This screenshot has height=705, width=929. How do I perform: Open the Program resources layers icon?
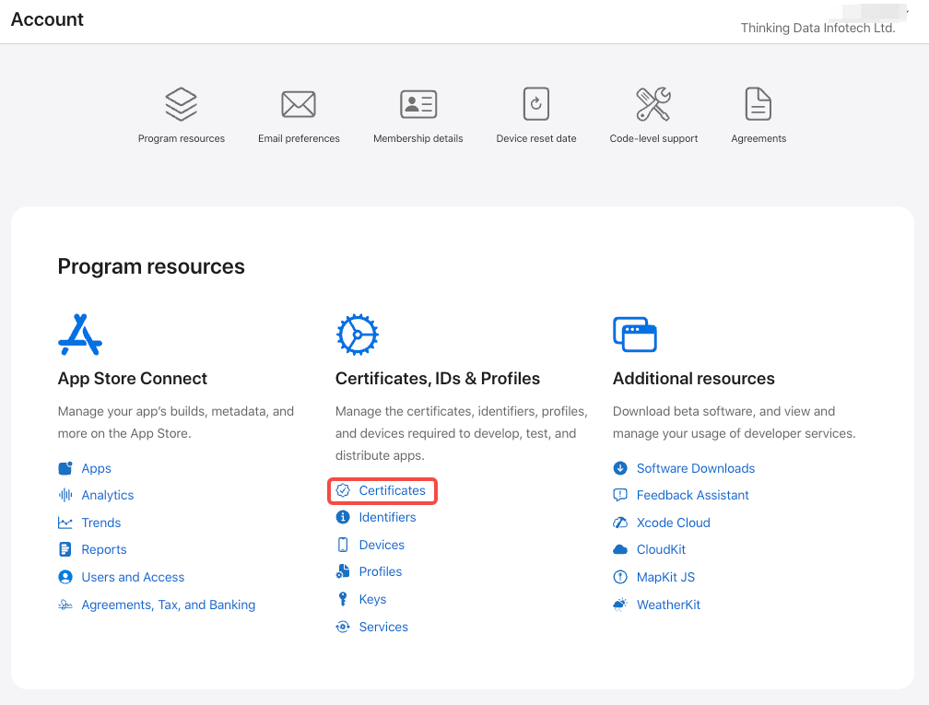pyautogui.click(x=182, y=104)
